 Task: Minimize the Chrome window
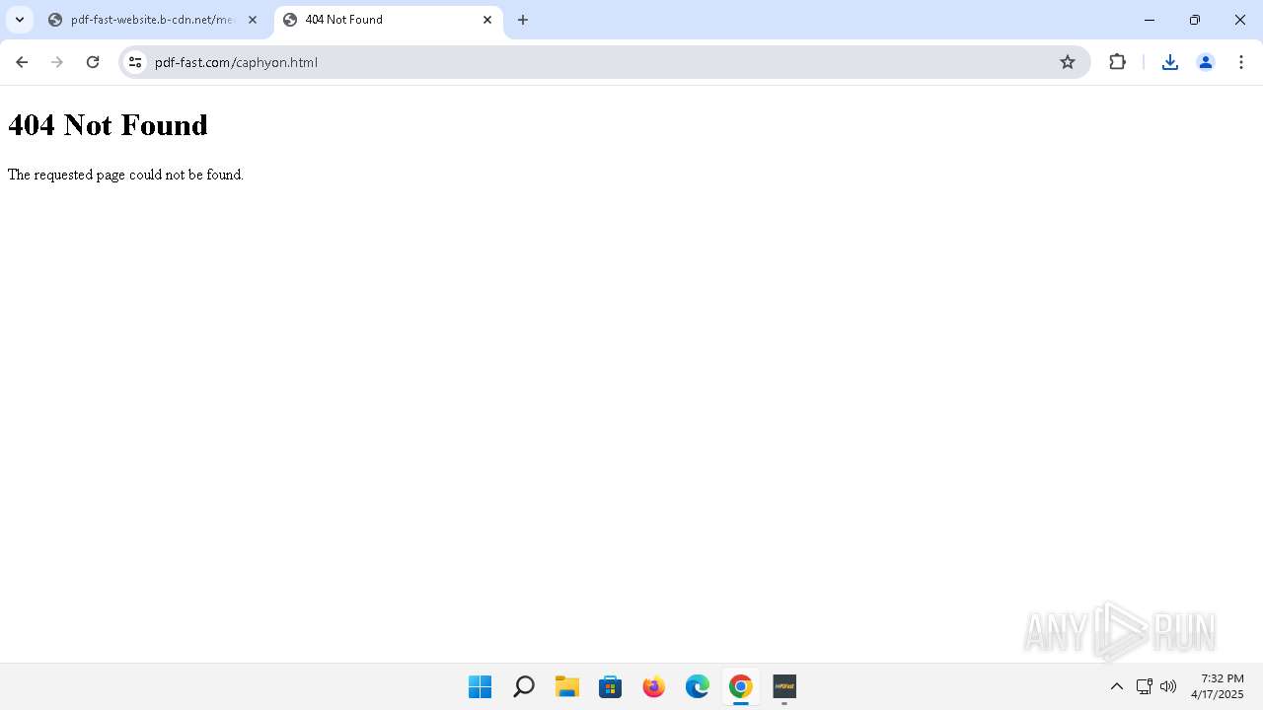pos(1150,20)
